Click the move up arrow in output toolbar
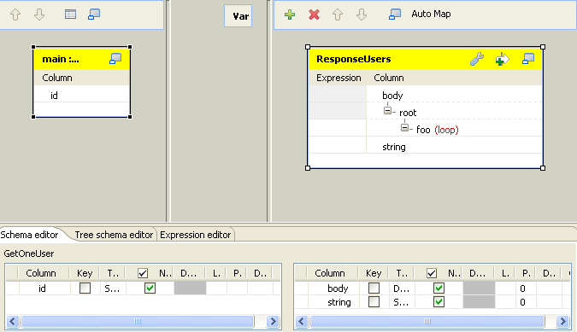The image size is (577, 332). coord(338,15)
